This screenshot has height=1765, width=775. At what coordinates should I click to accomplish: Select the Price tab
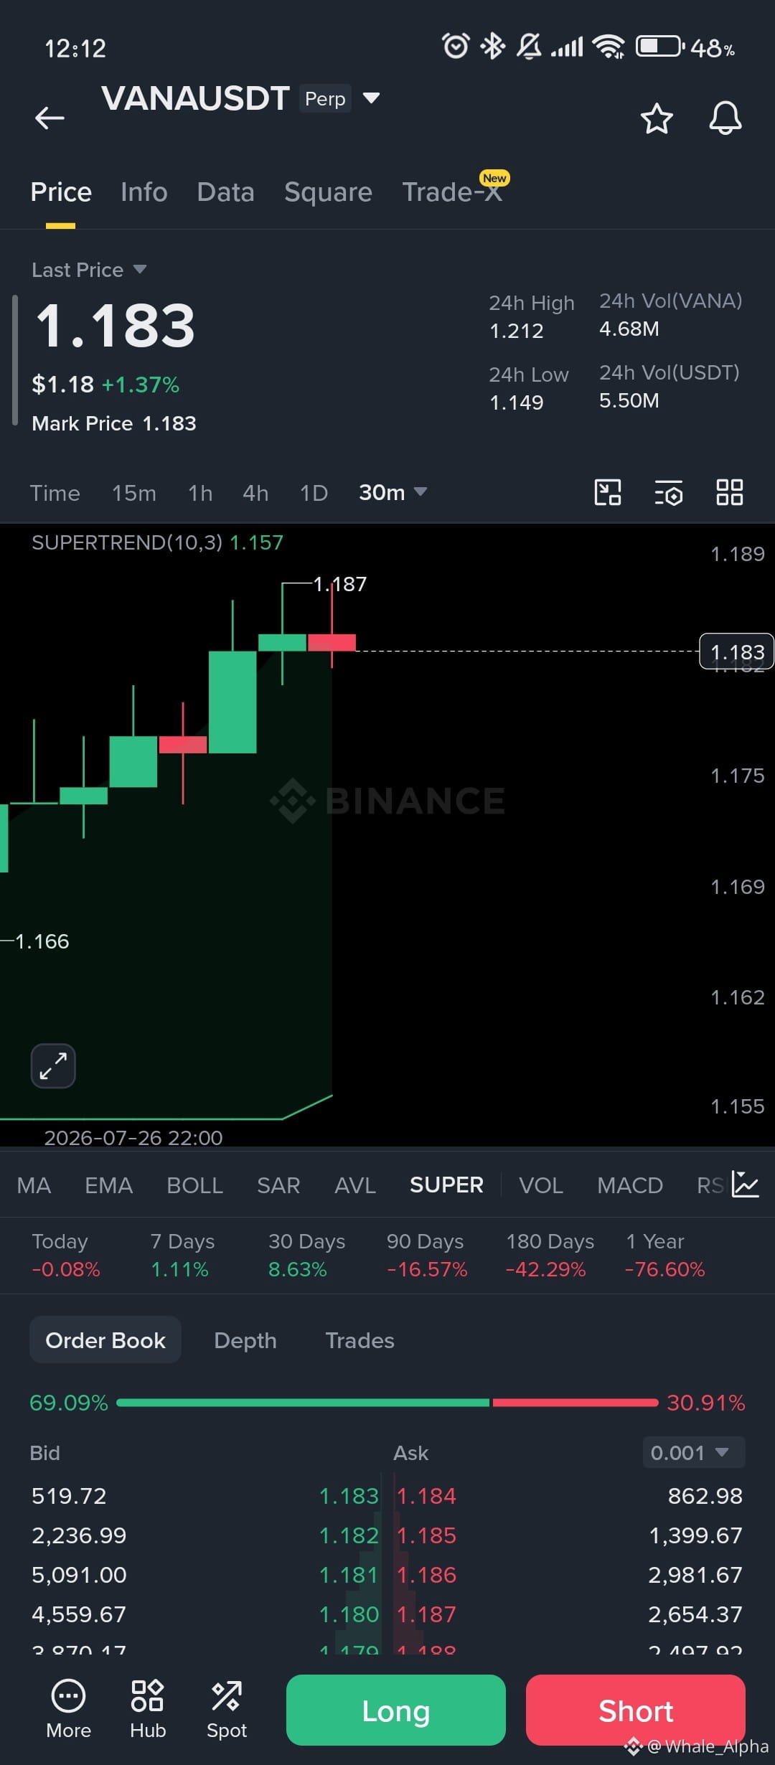[x=61, y=192]
